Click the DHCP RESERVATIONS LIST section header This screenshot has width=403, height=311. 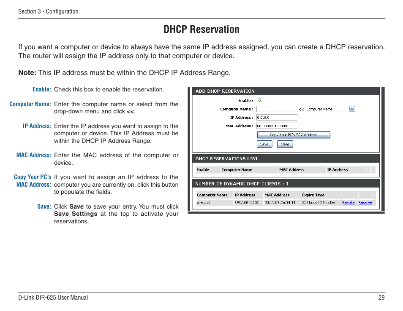coord(286,159)
